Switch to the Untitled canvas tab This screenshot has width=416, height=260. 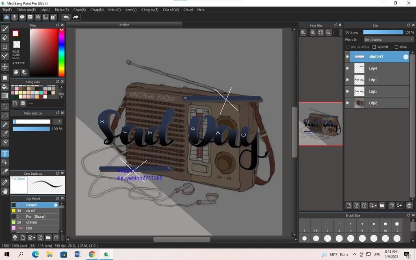pyautogui.click(x=124, y=25)
